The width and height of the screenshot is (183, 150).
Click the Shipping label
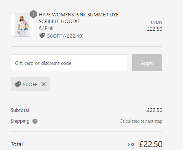click(20, 121)
